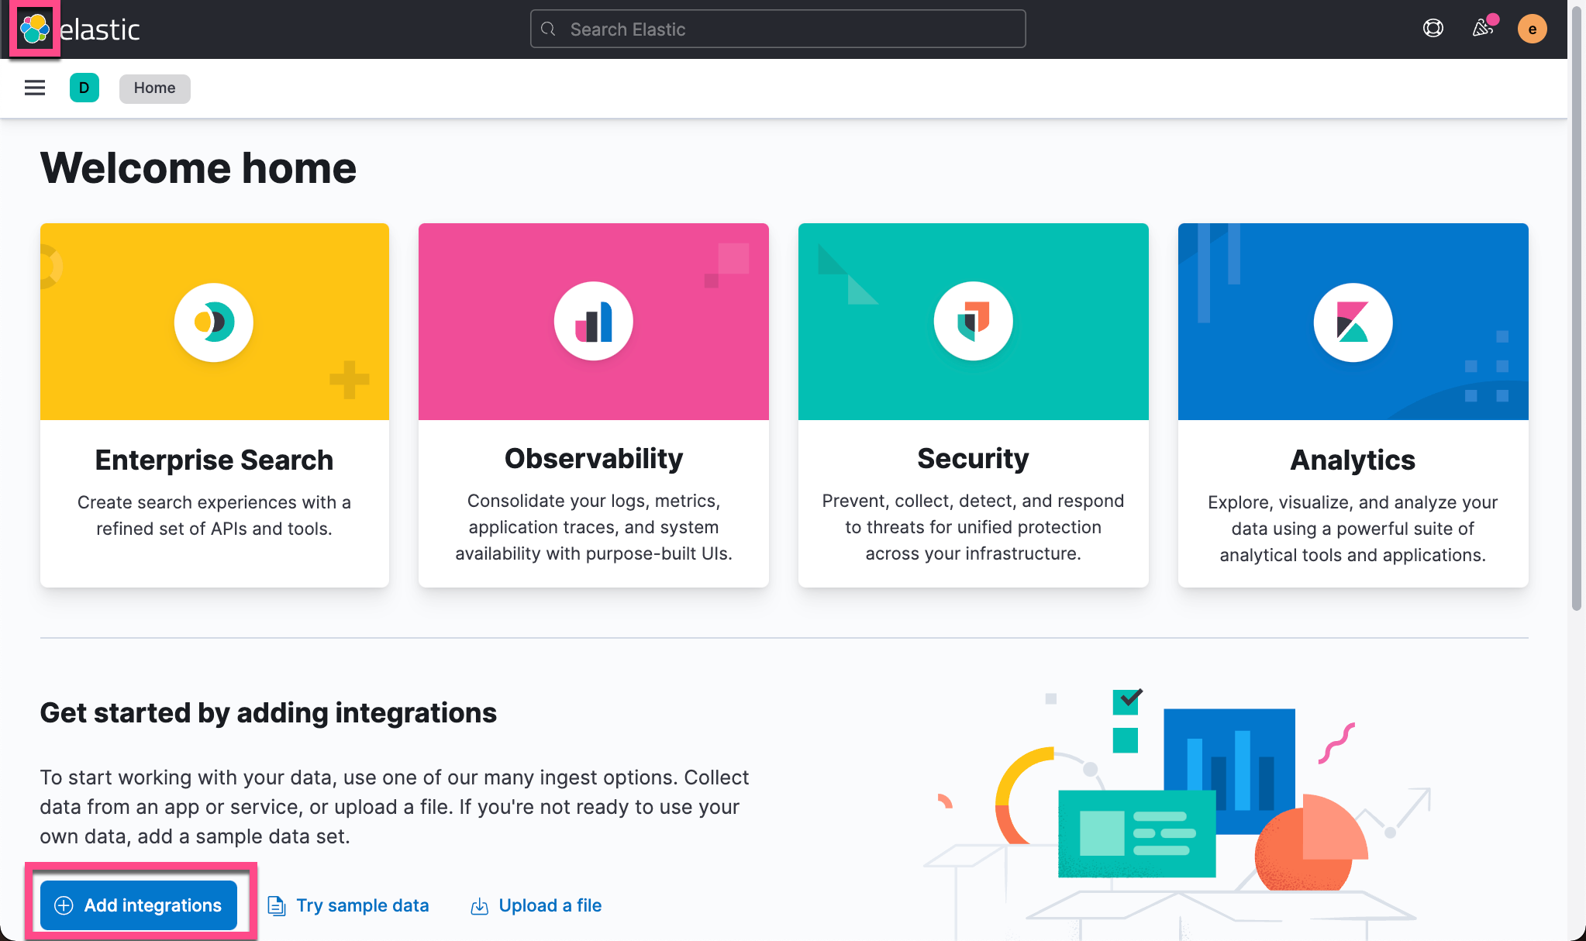Click the magnifier icon in the search bar

[548, 29]
